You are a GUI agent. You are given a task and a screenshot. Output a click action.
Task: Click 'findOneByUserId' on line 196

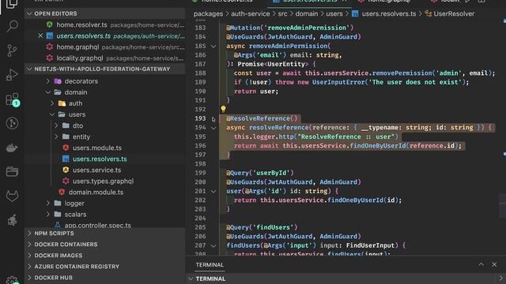tap(378, 146)
